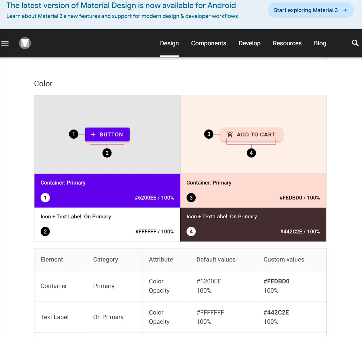The height and width of the screenshot is (337, 362).
Task: Open the hamburger navigation menu
Action: [x=5, y=43]
